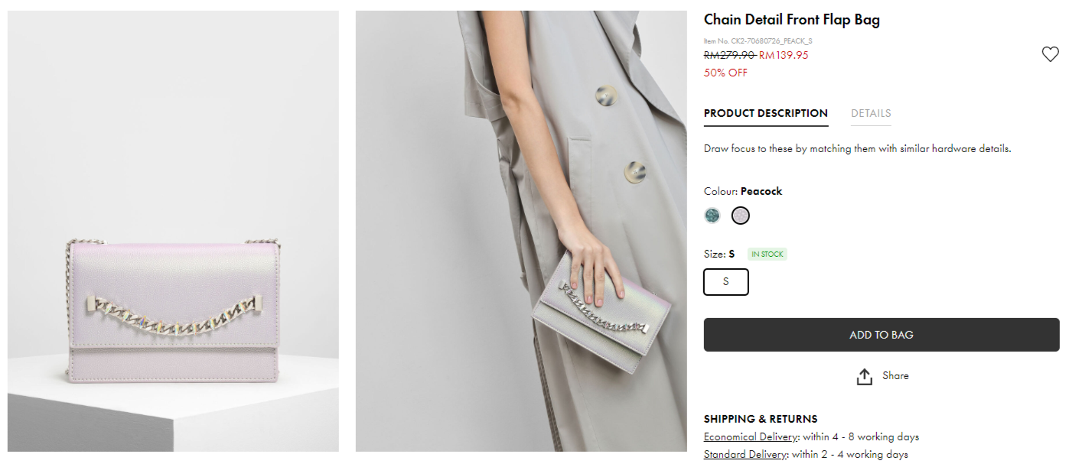This screenshot has width=1069, height=464.
Task: Enlarge the bag-on-pedestal product photo
Action: [x=173, y=231]
